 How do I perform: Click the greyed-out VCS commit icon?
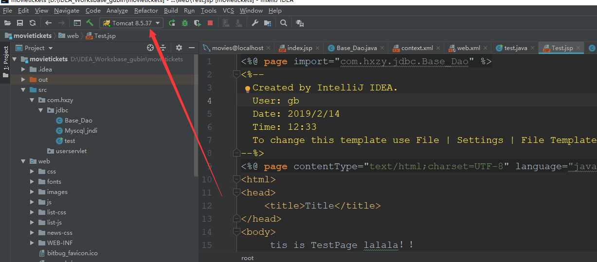tap(239, 23)
